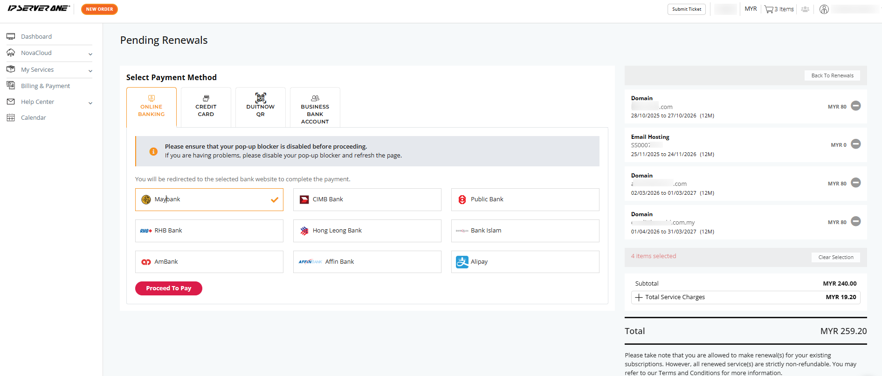Click Clear Selection button
The height and width of the screenshot is (376, 882).
pyautogui.click(x=835, y=257)
